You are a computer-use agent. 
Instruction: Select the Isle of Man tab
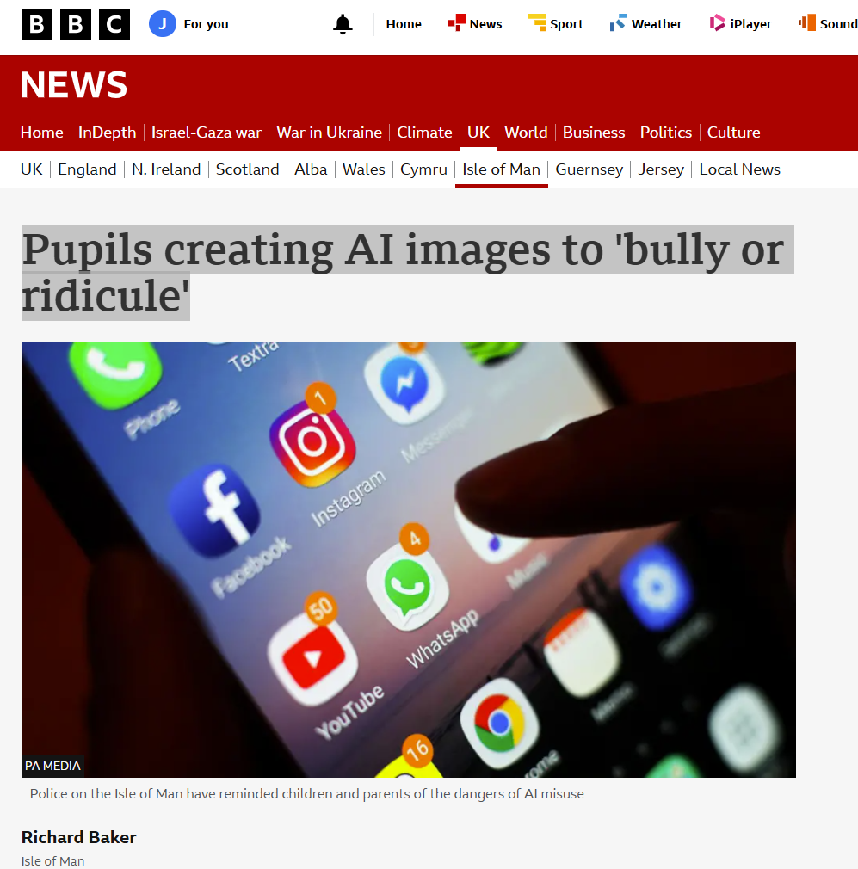[x=502, y=169]
